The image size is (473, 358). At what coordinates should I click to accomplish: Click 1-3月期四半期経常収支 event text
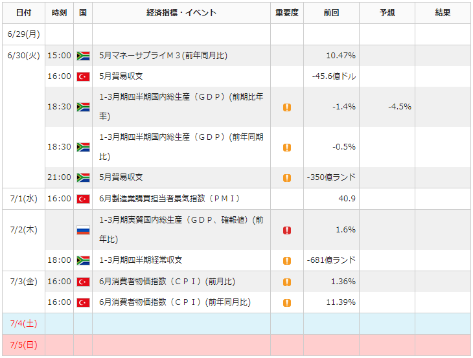click(141, 260)
